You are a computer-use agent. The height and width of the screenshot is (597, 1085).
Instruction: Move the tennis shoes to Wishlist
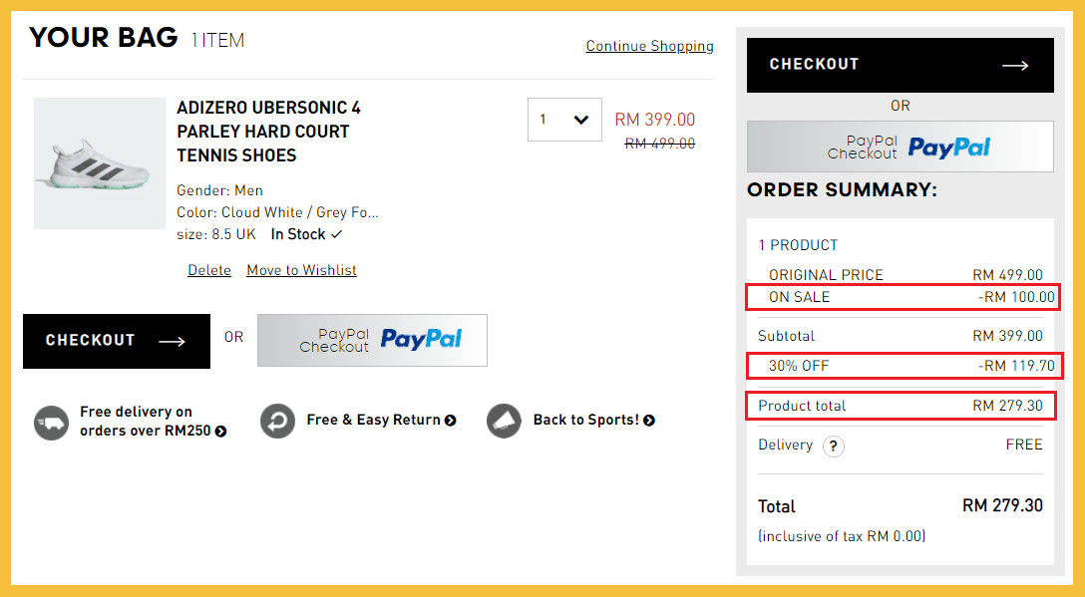point(301,270)
